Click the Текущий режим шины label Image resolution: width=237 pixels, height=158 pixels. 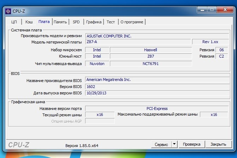(x=62, y=115)
